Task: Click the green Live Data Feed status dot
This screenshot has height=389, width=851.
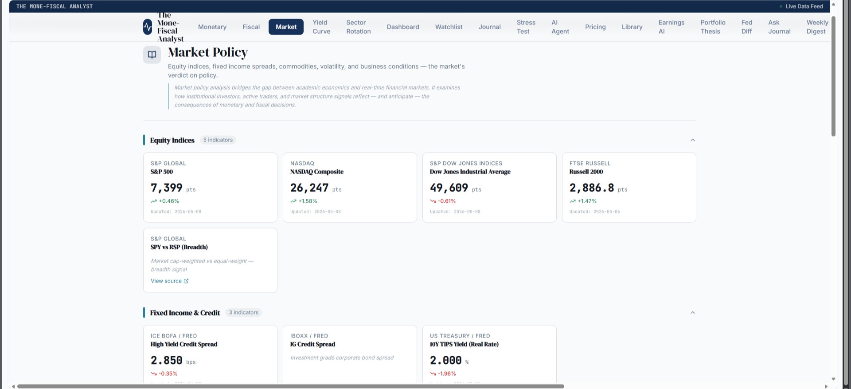Action: pos(781,7)
